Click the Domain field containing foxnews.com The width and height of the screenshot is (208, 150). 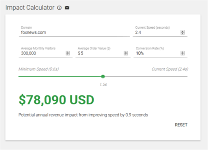[74, 32]
